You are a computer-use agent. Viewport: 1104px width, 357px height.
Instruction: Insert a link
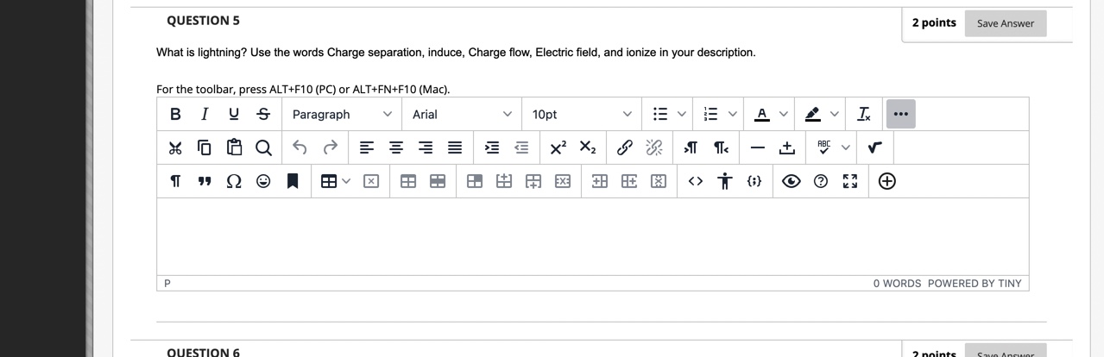pos(625,148)
